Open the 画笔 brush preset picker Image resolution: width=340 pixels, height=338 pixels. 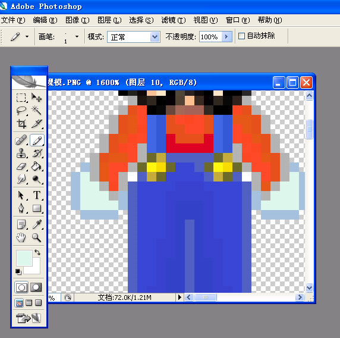click(77, 36)
